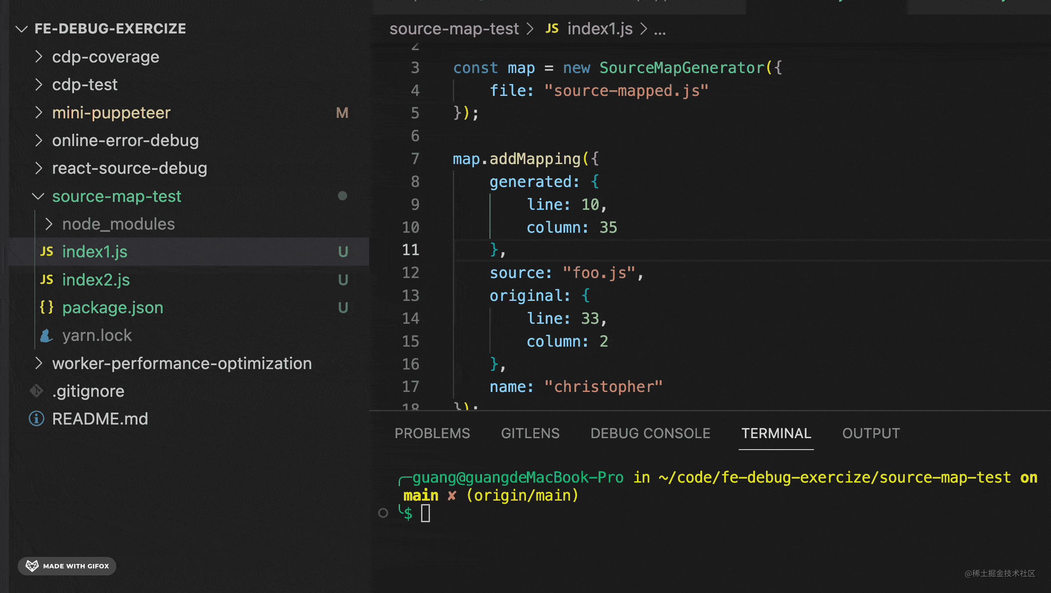This screenshot has height=593, width=1051.
Task: Click (origin/main) in the terminal prompt
Action: click(522, 495)
